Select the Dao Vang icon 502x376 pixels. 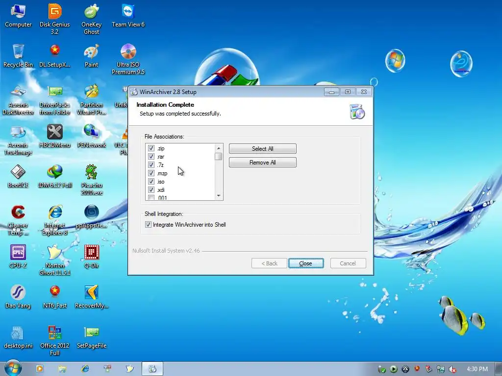(18, 297)
